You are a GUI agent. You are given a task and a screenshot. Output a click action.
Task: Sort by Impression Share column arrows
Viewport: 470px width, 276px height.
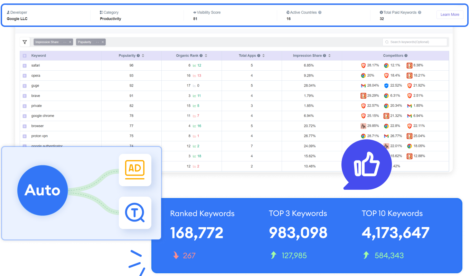tap(329, 56)
